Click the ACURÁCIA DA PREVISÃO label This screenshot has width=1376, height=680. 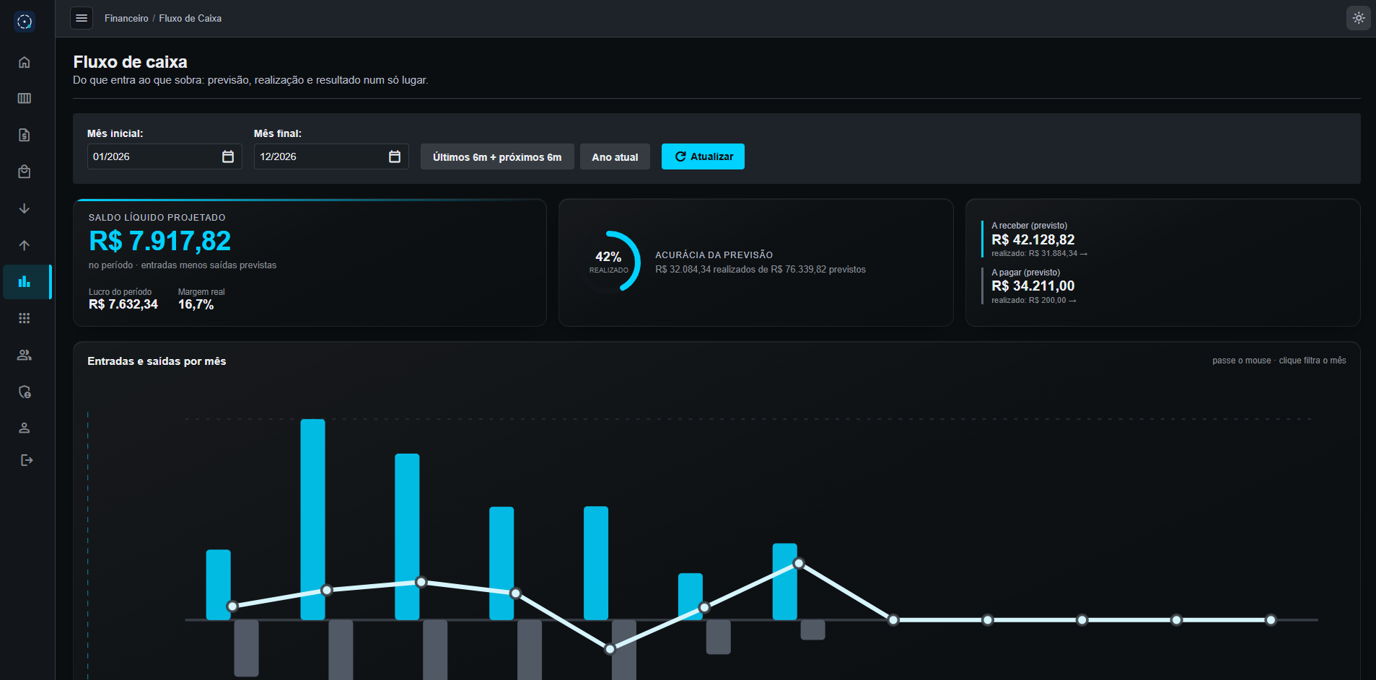[714, 255]
